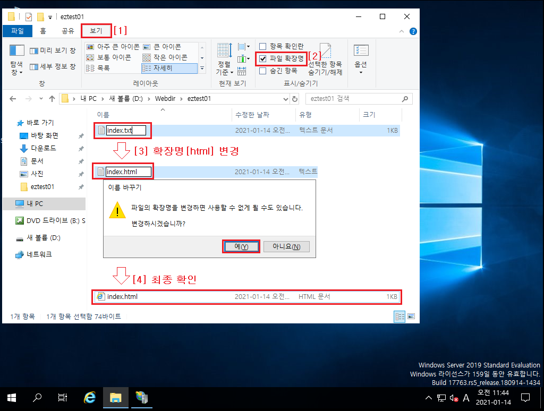The height and width of the screenshot is (411, 544).
Task: Switch to the 홈 ribbon tab
Action: [x=43, y=31]
